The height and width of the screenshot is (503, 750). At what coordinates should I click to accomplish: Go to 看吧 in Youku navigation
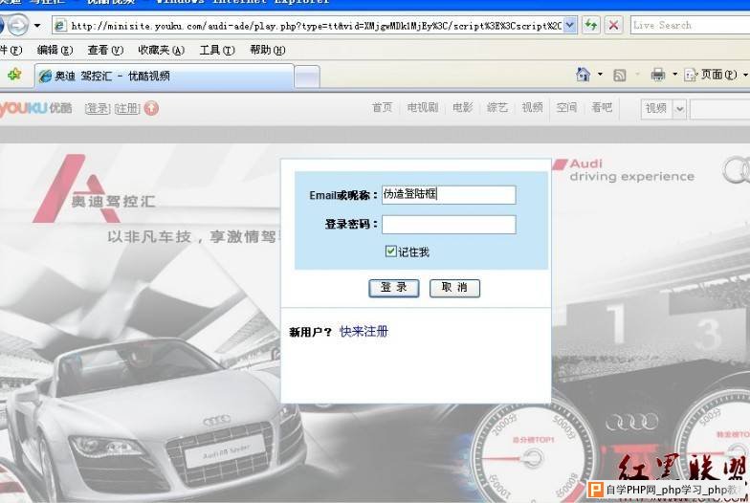(x=602, y=107)
